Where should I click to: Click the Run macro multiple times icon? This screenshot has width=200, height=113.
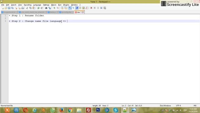pyautogui.click(x=101, y=8)
